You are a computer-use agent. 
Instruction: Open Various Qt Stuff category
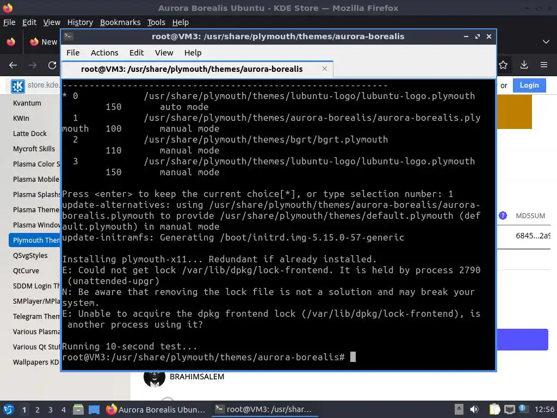coord(36,347)
